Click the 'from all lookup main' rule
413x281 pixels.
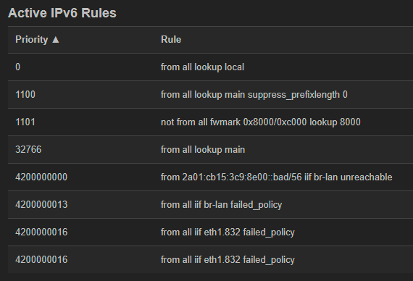pos(203,150)
